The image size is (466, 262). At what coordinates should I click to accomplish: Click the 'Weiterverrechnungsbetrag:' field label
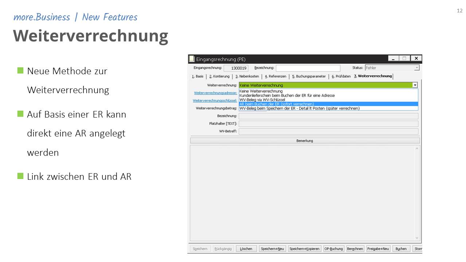216,108
